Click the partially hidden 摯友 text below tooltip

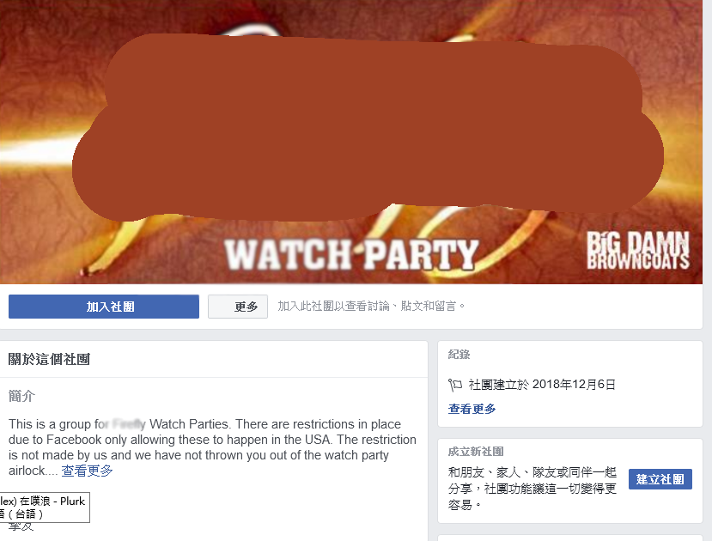[21, 527]
